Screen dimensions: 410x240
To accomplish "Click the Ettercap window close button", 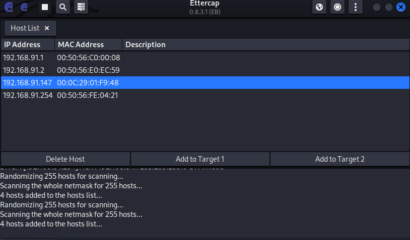I will click(x=401, y=7).
